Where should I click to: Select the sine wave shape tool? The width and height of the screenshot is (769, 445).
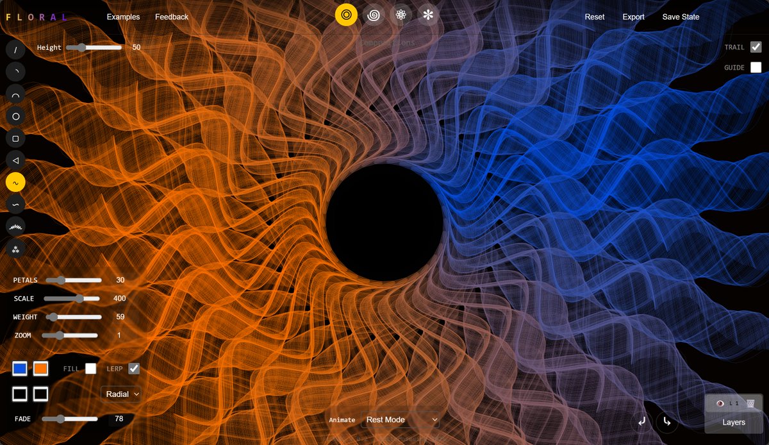(x=16, y=182)
